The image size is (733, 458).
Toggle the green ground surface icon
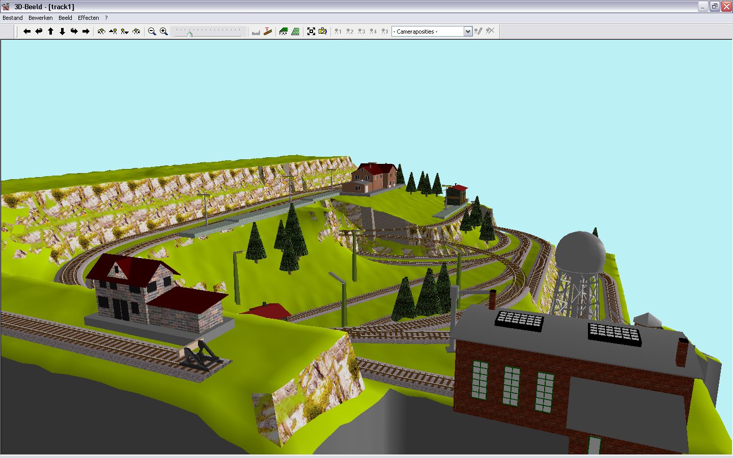pos(284,32)
